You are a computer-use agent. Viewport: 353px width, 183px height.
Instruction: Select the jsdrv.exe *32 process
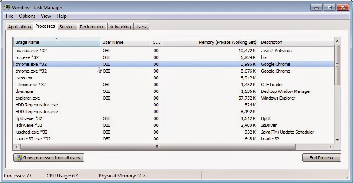pos(174,125)
